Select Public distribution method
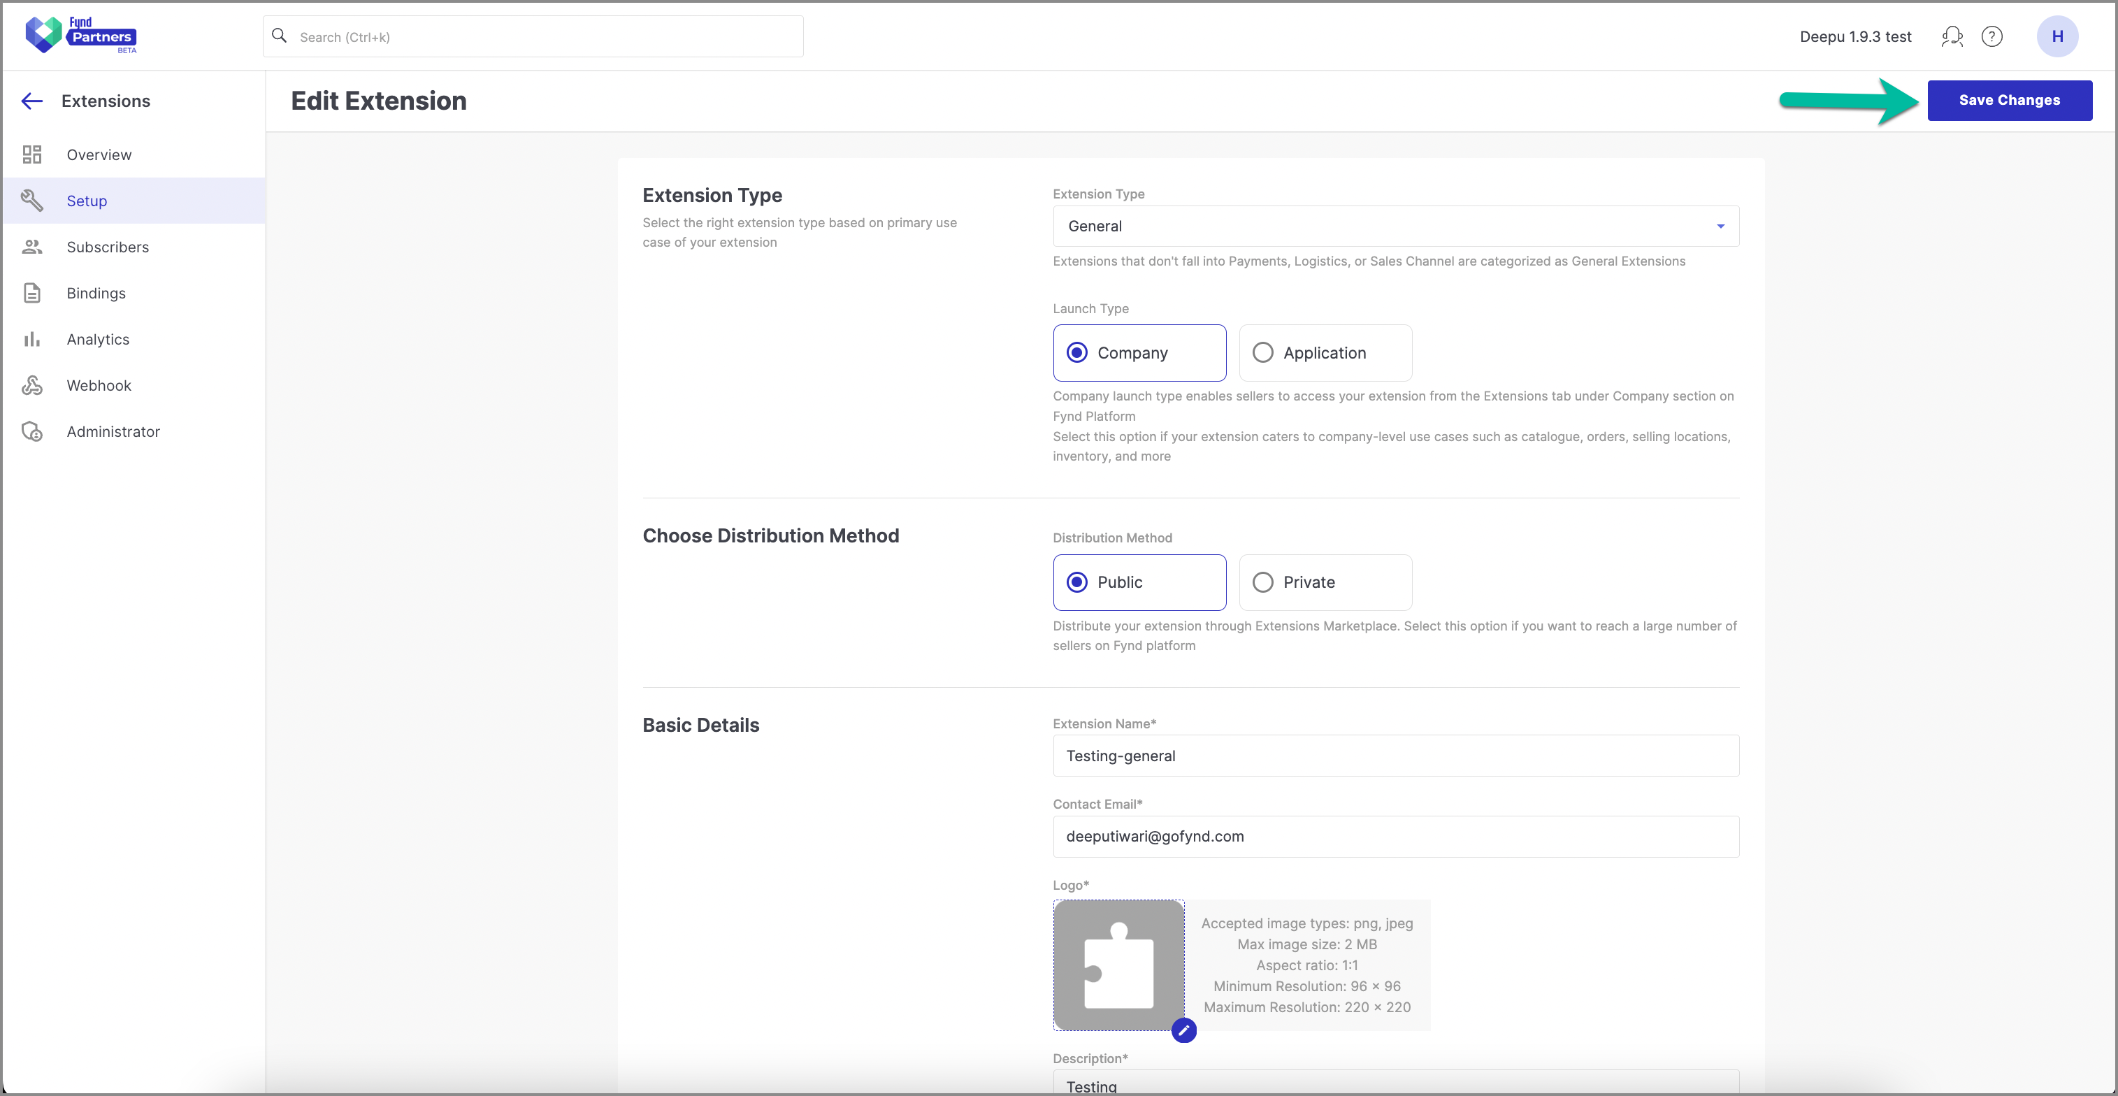 click(x=1139, y=582)
